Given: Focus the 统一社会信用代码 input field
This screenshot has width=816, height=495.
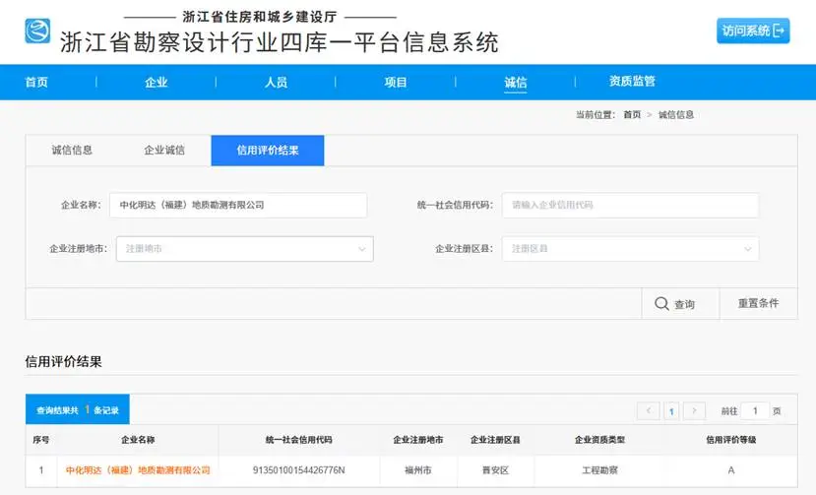Looking at the screenshot, I should (x=630, y=205).
